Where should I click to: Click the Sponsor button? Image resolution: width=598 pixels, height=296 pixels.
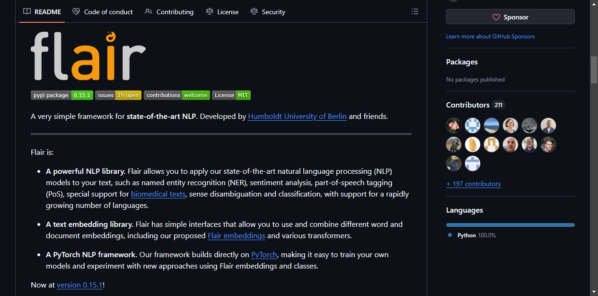(510, 17)
